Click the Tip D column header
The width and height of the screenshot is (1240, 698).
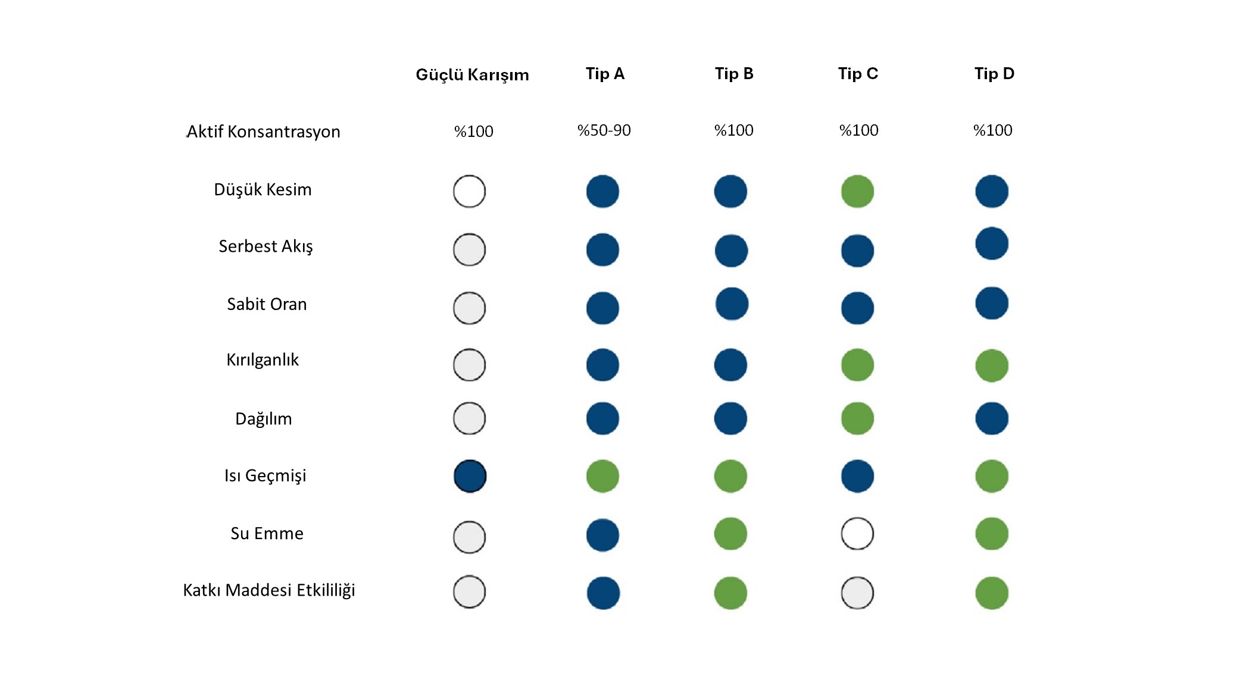[994, 74]
